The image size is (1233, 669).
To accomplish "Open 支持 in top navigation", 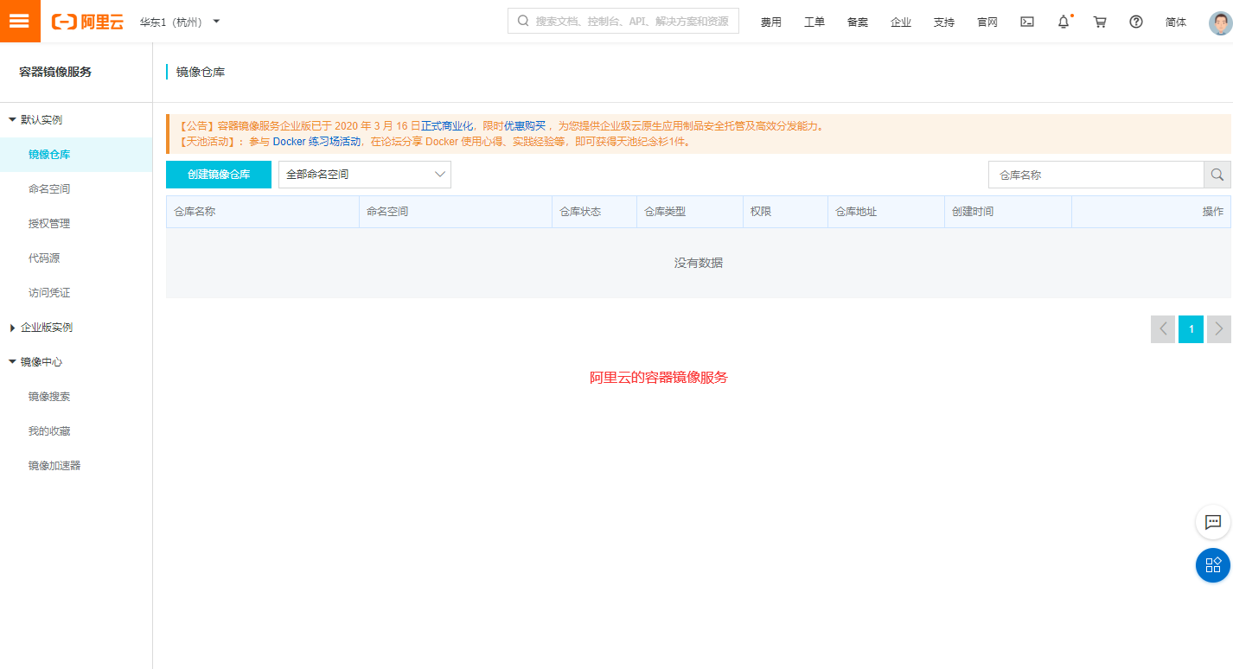I will point(944,22).
